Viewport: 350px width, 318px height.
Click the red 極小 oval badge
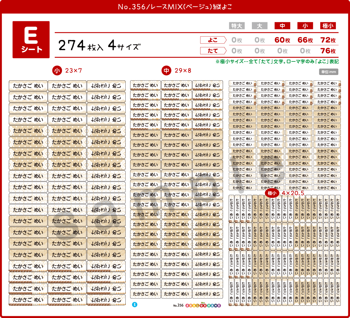click(x=272, y=193)
